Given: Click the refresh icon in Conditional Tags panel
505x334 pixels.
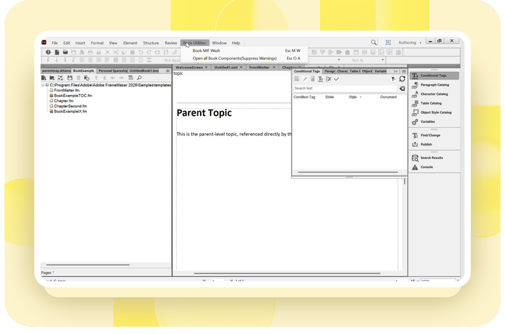Looking at the screenshot, I should (402, 79).
